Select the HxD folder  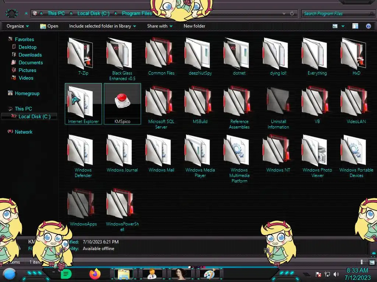[x=356, y=57]
